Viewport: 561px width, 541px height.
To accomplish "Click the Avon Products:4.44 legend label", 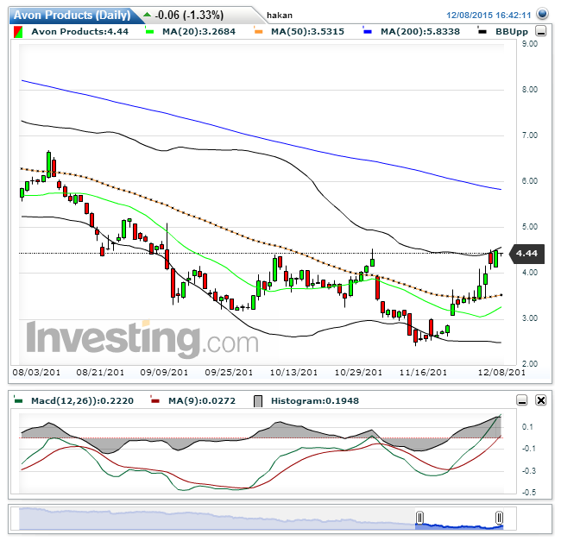I will (79, 31).
